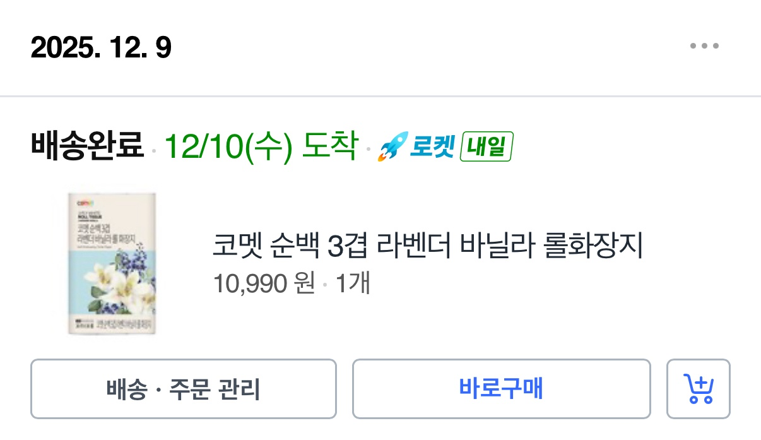Click the green "내일" badge
This screenshot has width=761, height=440.
pyautogui.click(x=487, y=147)
